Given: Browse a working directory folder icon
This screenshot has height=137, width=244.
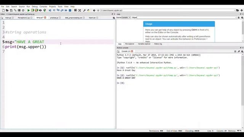Looking at the screenshot, I should (238, 10).
